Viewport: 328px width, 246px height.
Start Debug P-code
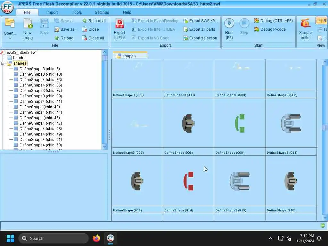pyautogui.click(x=270, y=29)
